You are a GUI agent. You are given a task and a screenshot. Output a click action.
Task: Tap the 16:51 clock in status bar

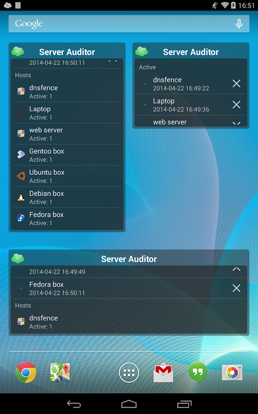(247, 6)
